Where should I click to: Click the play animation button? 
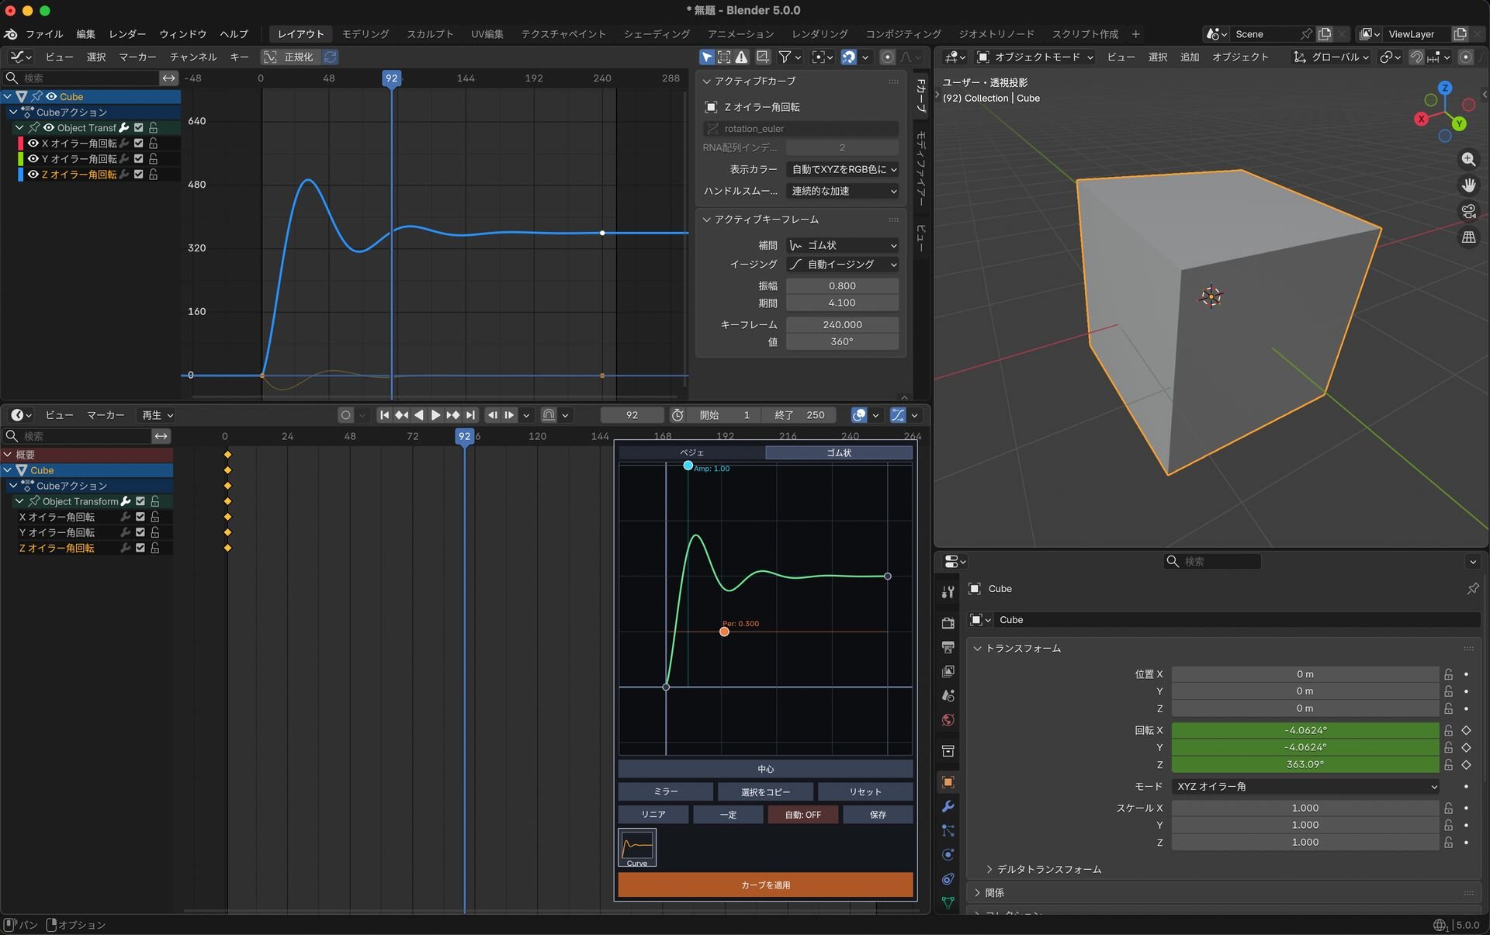point(435,415)
